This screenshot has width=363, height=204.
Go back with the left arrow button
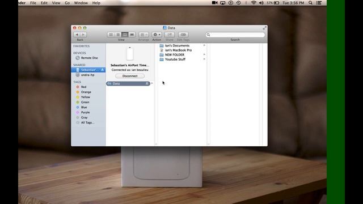coord(77,35)
